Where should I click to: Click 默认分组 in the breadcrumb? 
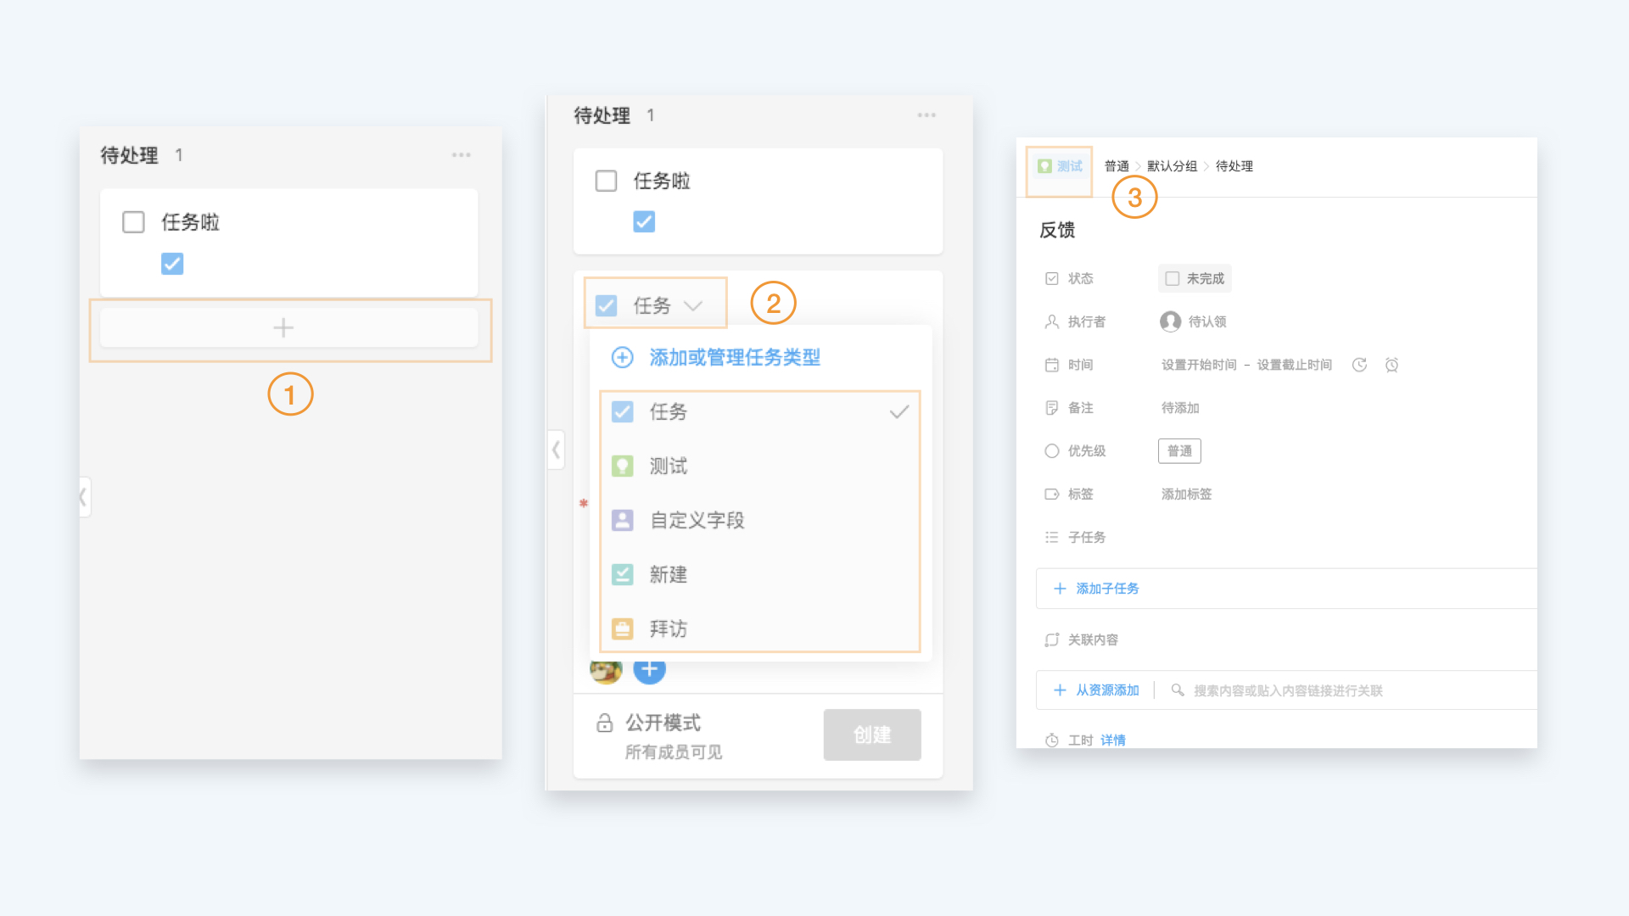[x=1173, y=166]
